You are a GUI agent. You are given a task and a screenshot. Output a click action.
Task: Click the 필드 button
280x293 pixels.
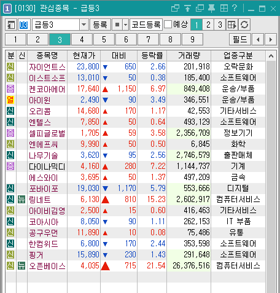(x=240, y=39)
